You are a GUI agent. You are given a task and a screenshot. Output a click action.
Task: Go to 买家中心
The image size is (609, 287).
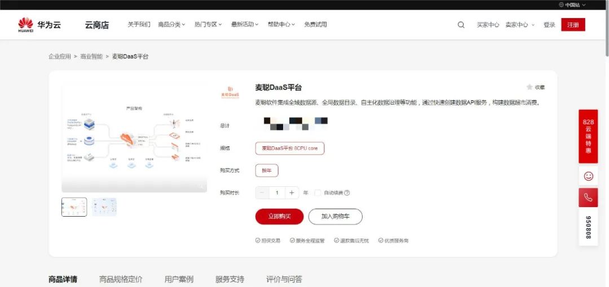(488, 25)
